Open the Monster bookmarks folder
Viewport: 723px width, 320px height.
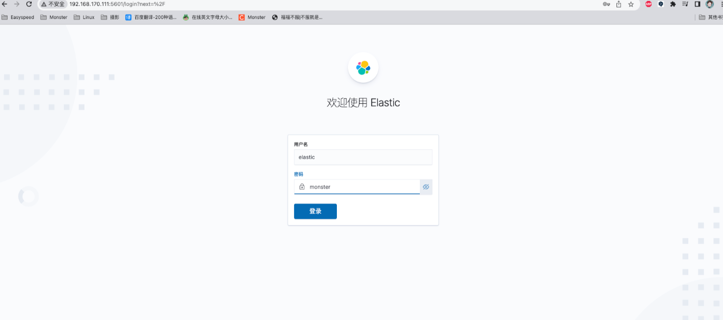pyautogui.click(x=54, y=17)
